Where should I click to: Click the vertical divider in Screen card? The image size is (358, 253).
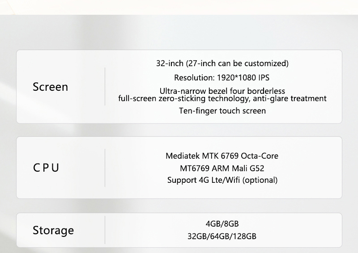click(105, 86)
